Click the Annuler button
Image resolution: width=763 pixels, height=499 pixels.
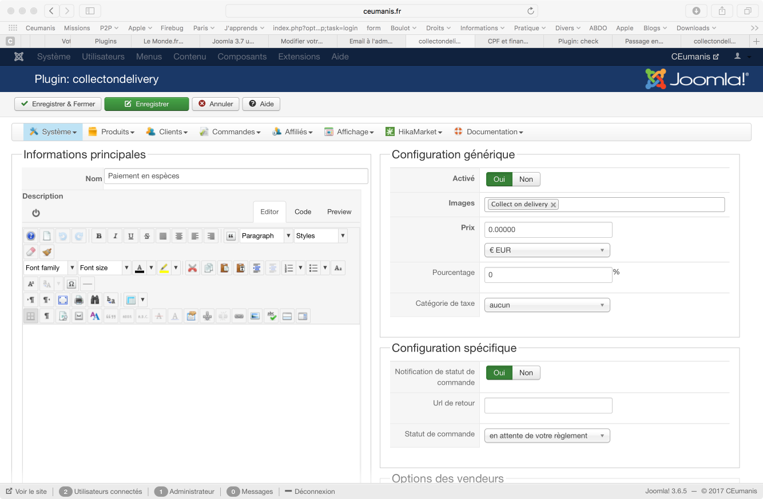point(216,104)
